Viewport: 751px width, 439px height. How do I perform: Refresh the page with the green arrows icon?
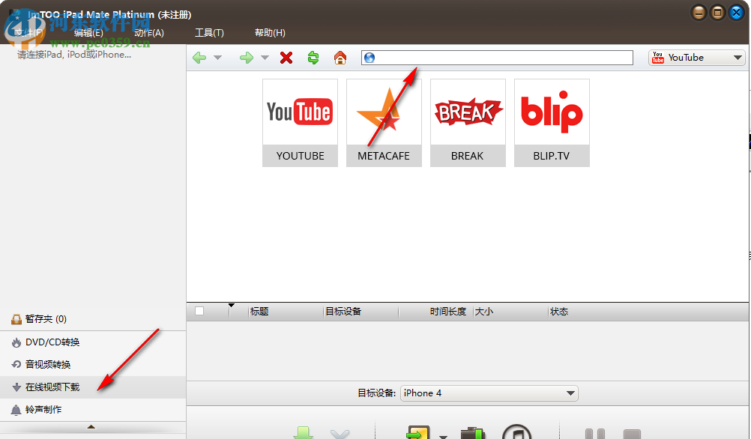click(x=313, y=58)
